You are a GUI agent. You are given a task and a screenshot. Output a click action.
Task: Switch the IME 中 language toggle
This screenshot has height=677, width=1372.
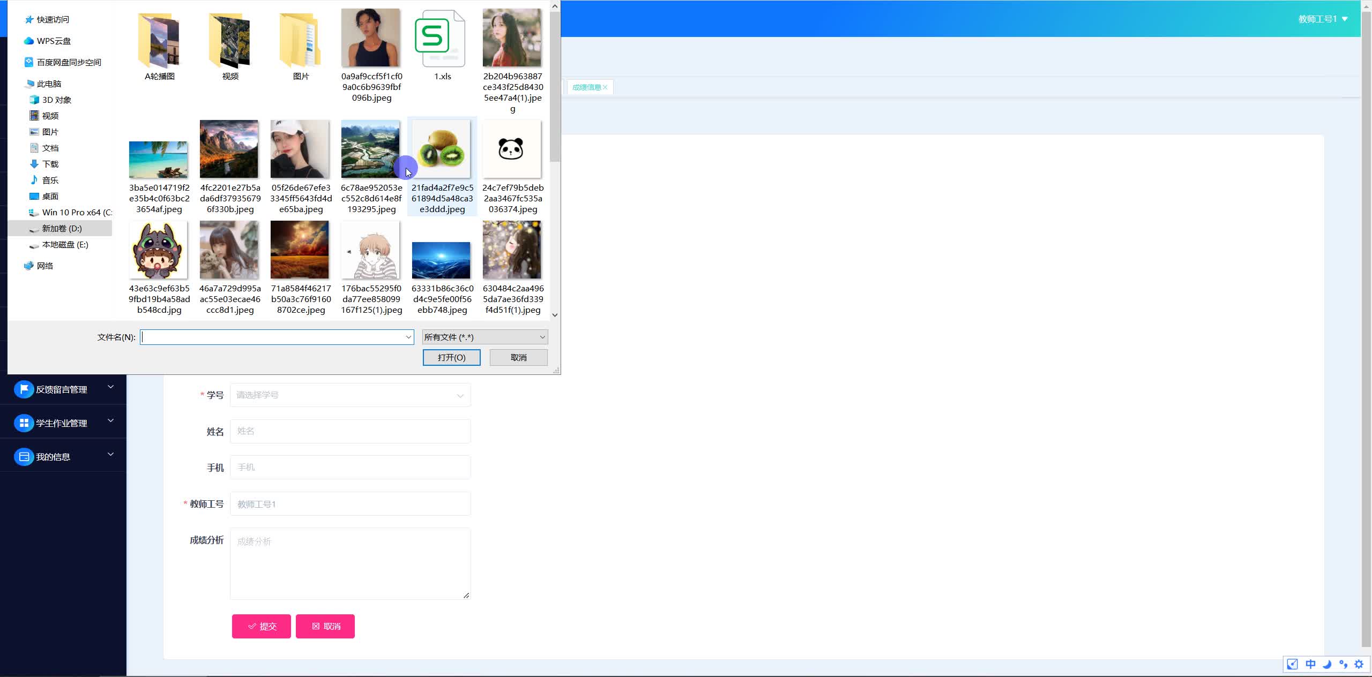tap(1310, 664)
